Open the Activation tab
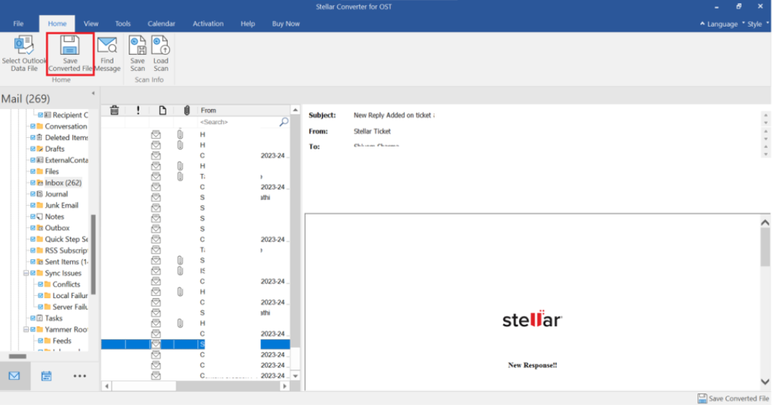This screenshot has height=405, width=772. tap(207, 24)
